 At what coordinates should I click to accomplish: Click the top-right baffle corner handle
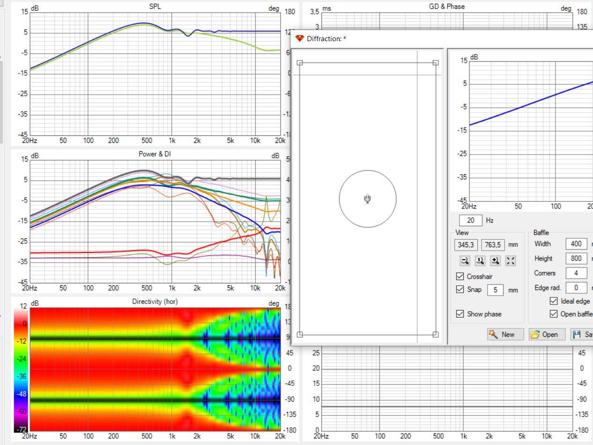coord(435,63)
